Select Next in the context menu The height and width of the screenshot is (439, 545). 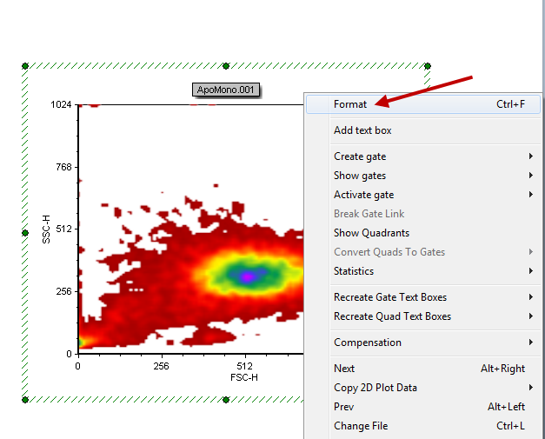click(x=344, y=369)
